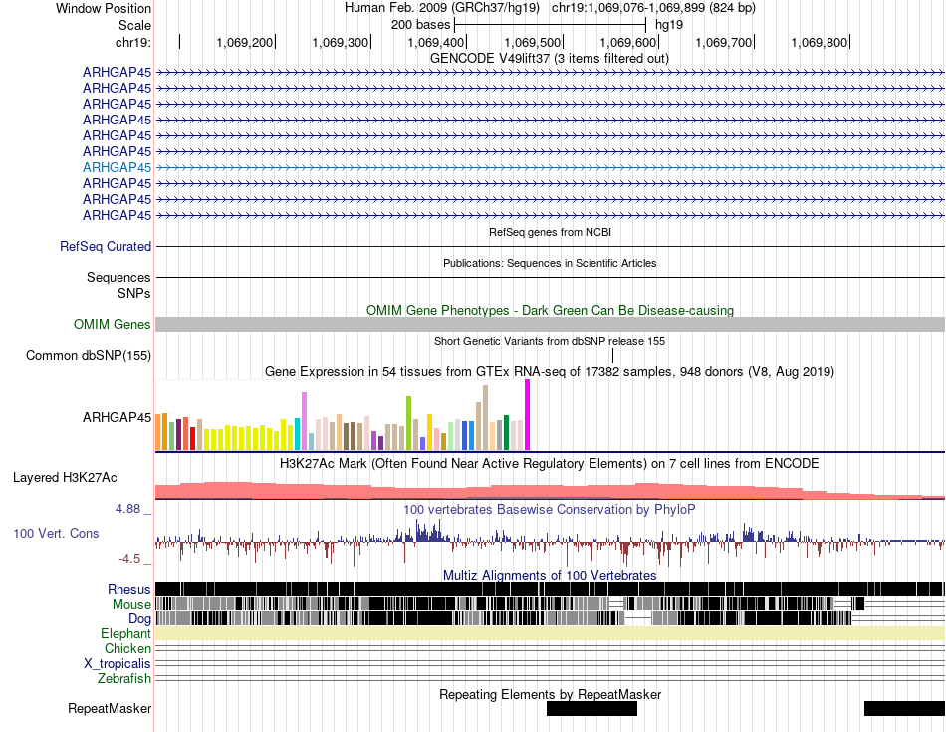
Task: Click the Short Genetic Variants dbSNP title
Action: [x=550, y=341]
